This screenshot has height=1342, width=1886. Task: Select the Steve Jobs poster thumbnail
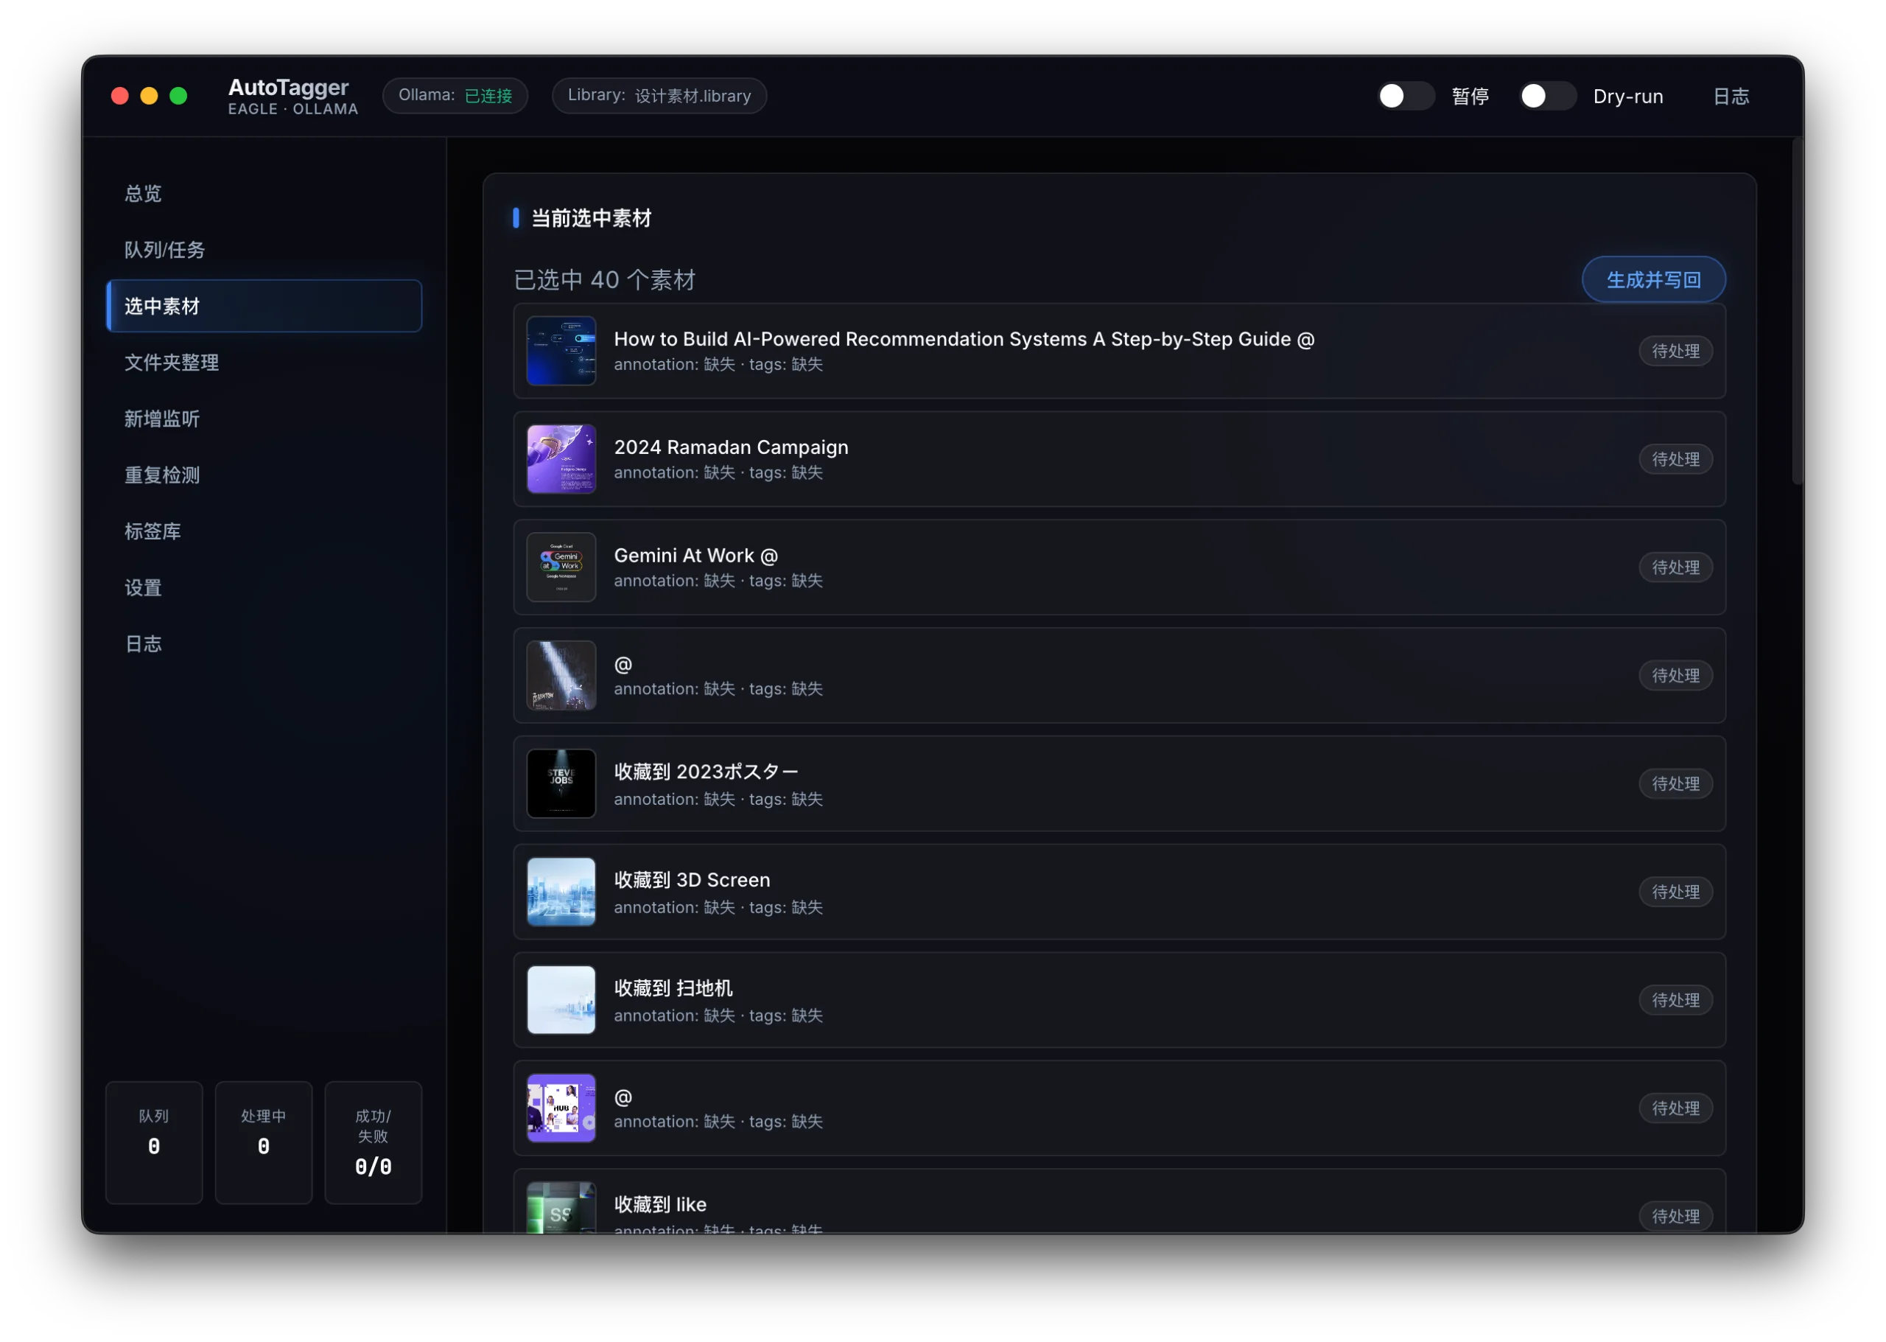point(561,783)
